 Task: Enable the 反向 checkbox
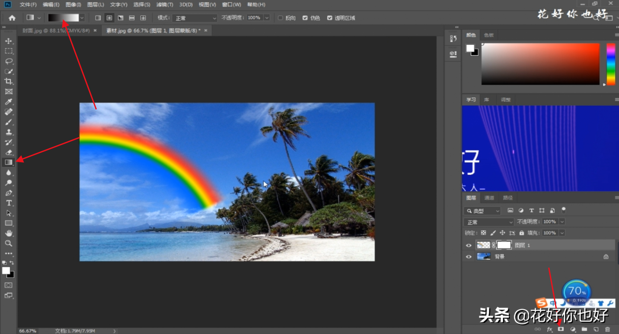pyautogui.click(x=280, y=18)
